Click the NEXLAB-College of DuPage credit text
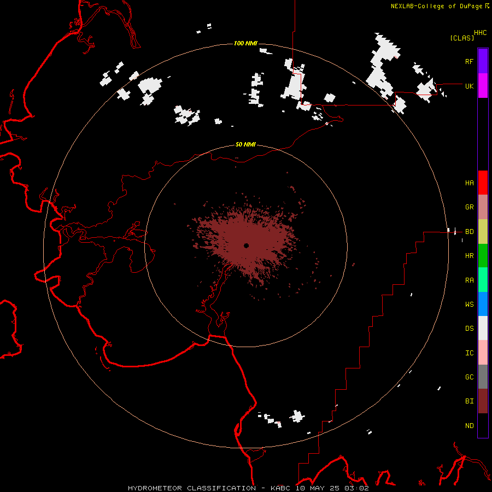This screenshot has width=492, height=492. click(x=436, y=6)
